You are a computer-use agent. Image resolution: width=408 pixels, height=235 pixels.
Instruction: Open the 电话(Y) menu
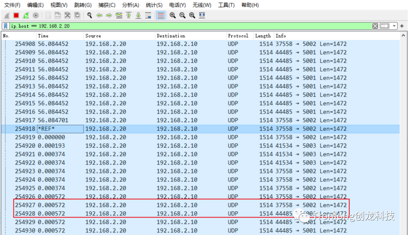(178, 5)
